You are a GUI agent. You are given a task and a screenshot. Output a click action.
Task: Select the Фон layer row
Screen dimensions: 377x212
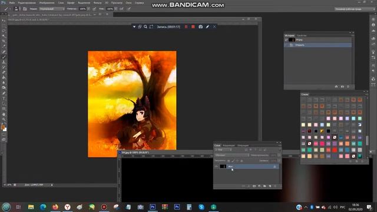tap(246, 166)
